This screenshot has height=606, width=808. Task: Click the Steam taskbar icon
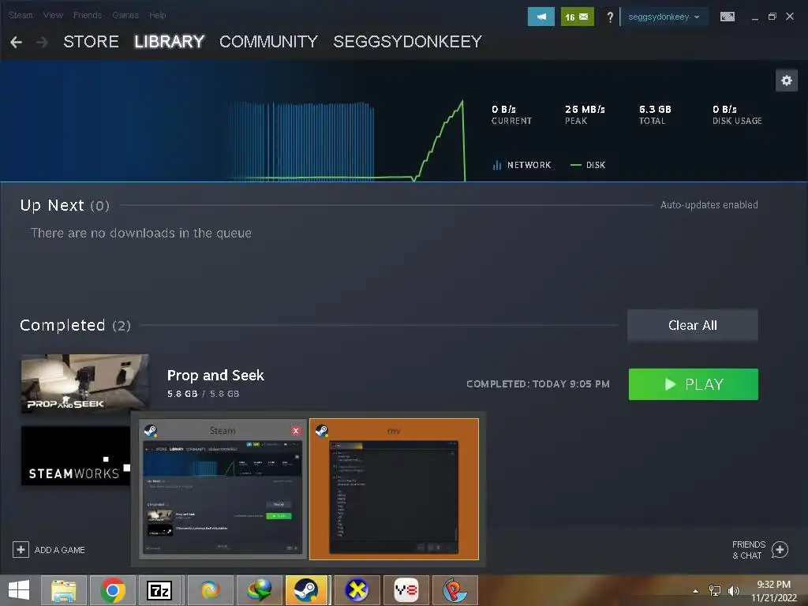point(306,590)
